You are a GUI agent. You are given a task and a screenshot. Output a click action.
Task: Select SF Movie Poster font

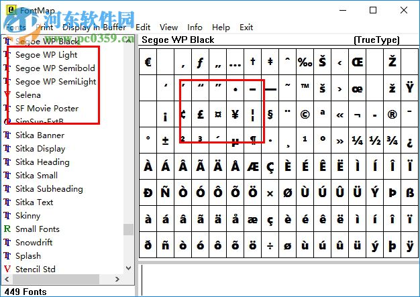coord(47,108)
